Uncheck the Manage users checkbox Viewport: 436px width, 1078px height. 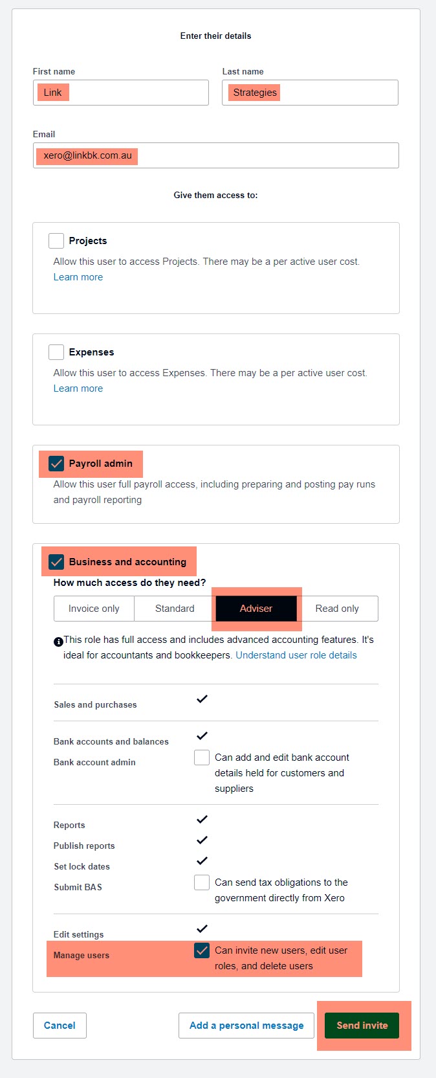click(x=202, y=950)
